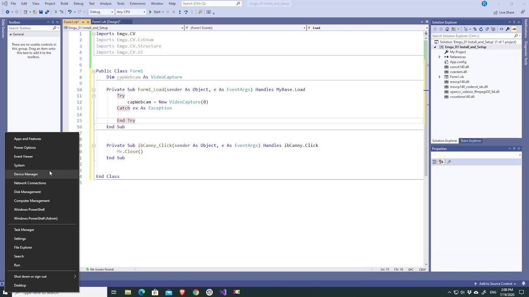Open Visual Studio icon on taskbar

point(223,292)
